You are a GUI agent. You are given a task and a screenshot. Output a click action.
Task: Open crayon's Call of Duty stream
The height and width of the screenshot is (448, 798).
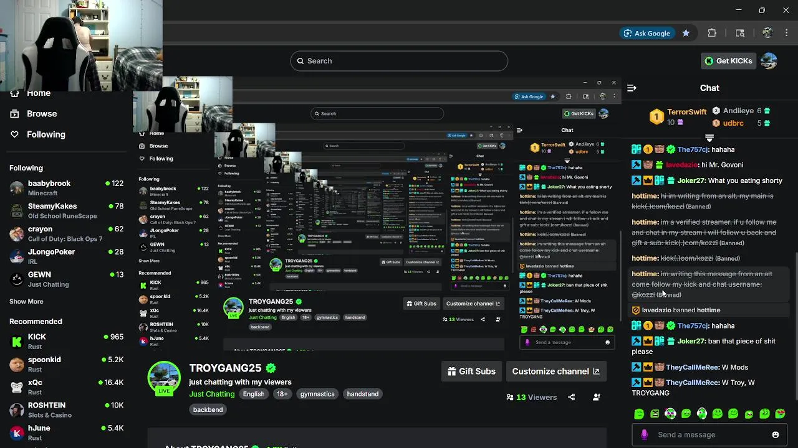(x=66, y=234)
